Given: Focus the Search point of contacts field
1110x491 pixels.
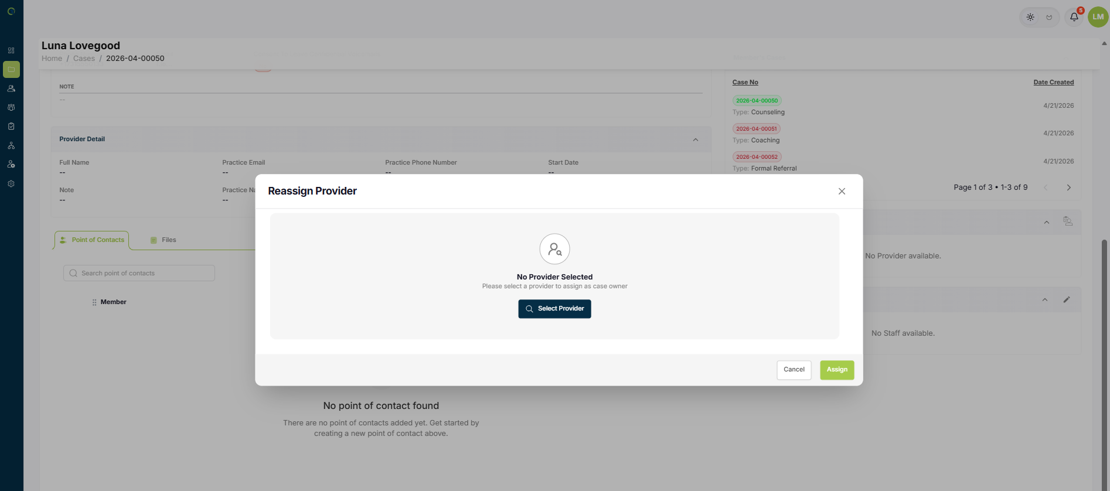Looking at the screenshot, I should [x=139, y=273].
